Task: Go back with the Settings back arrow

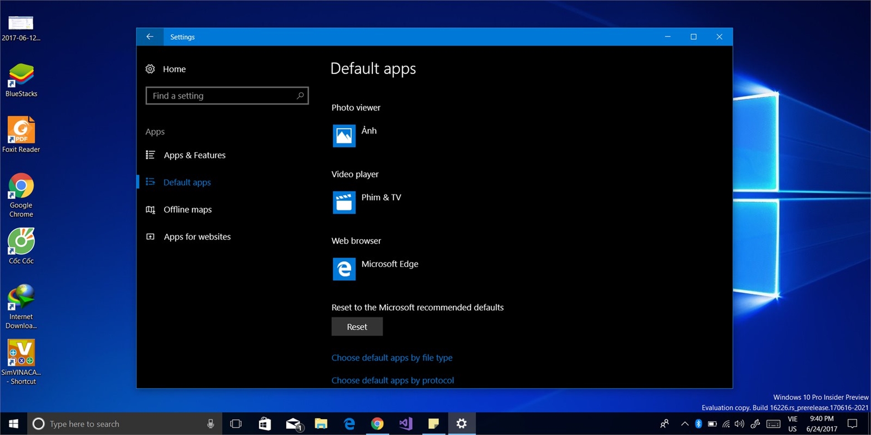Action: click(150, 37)
